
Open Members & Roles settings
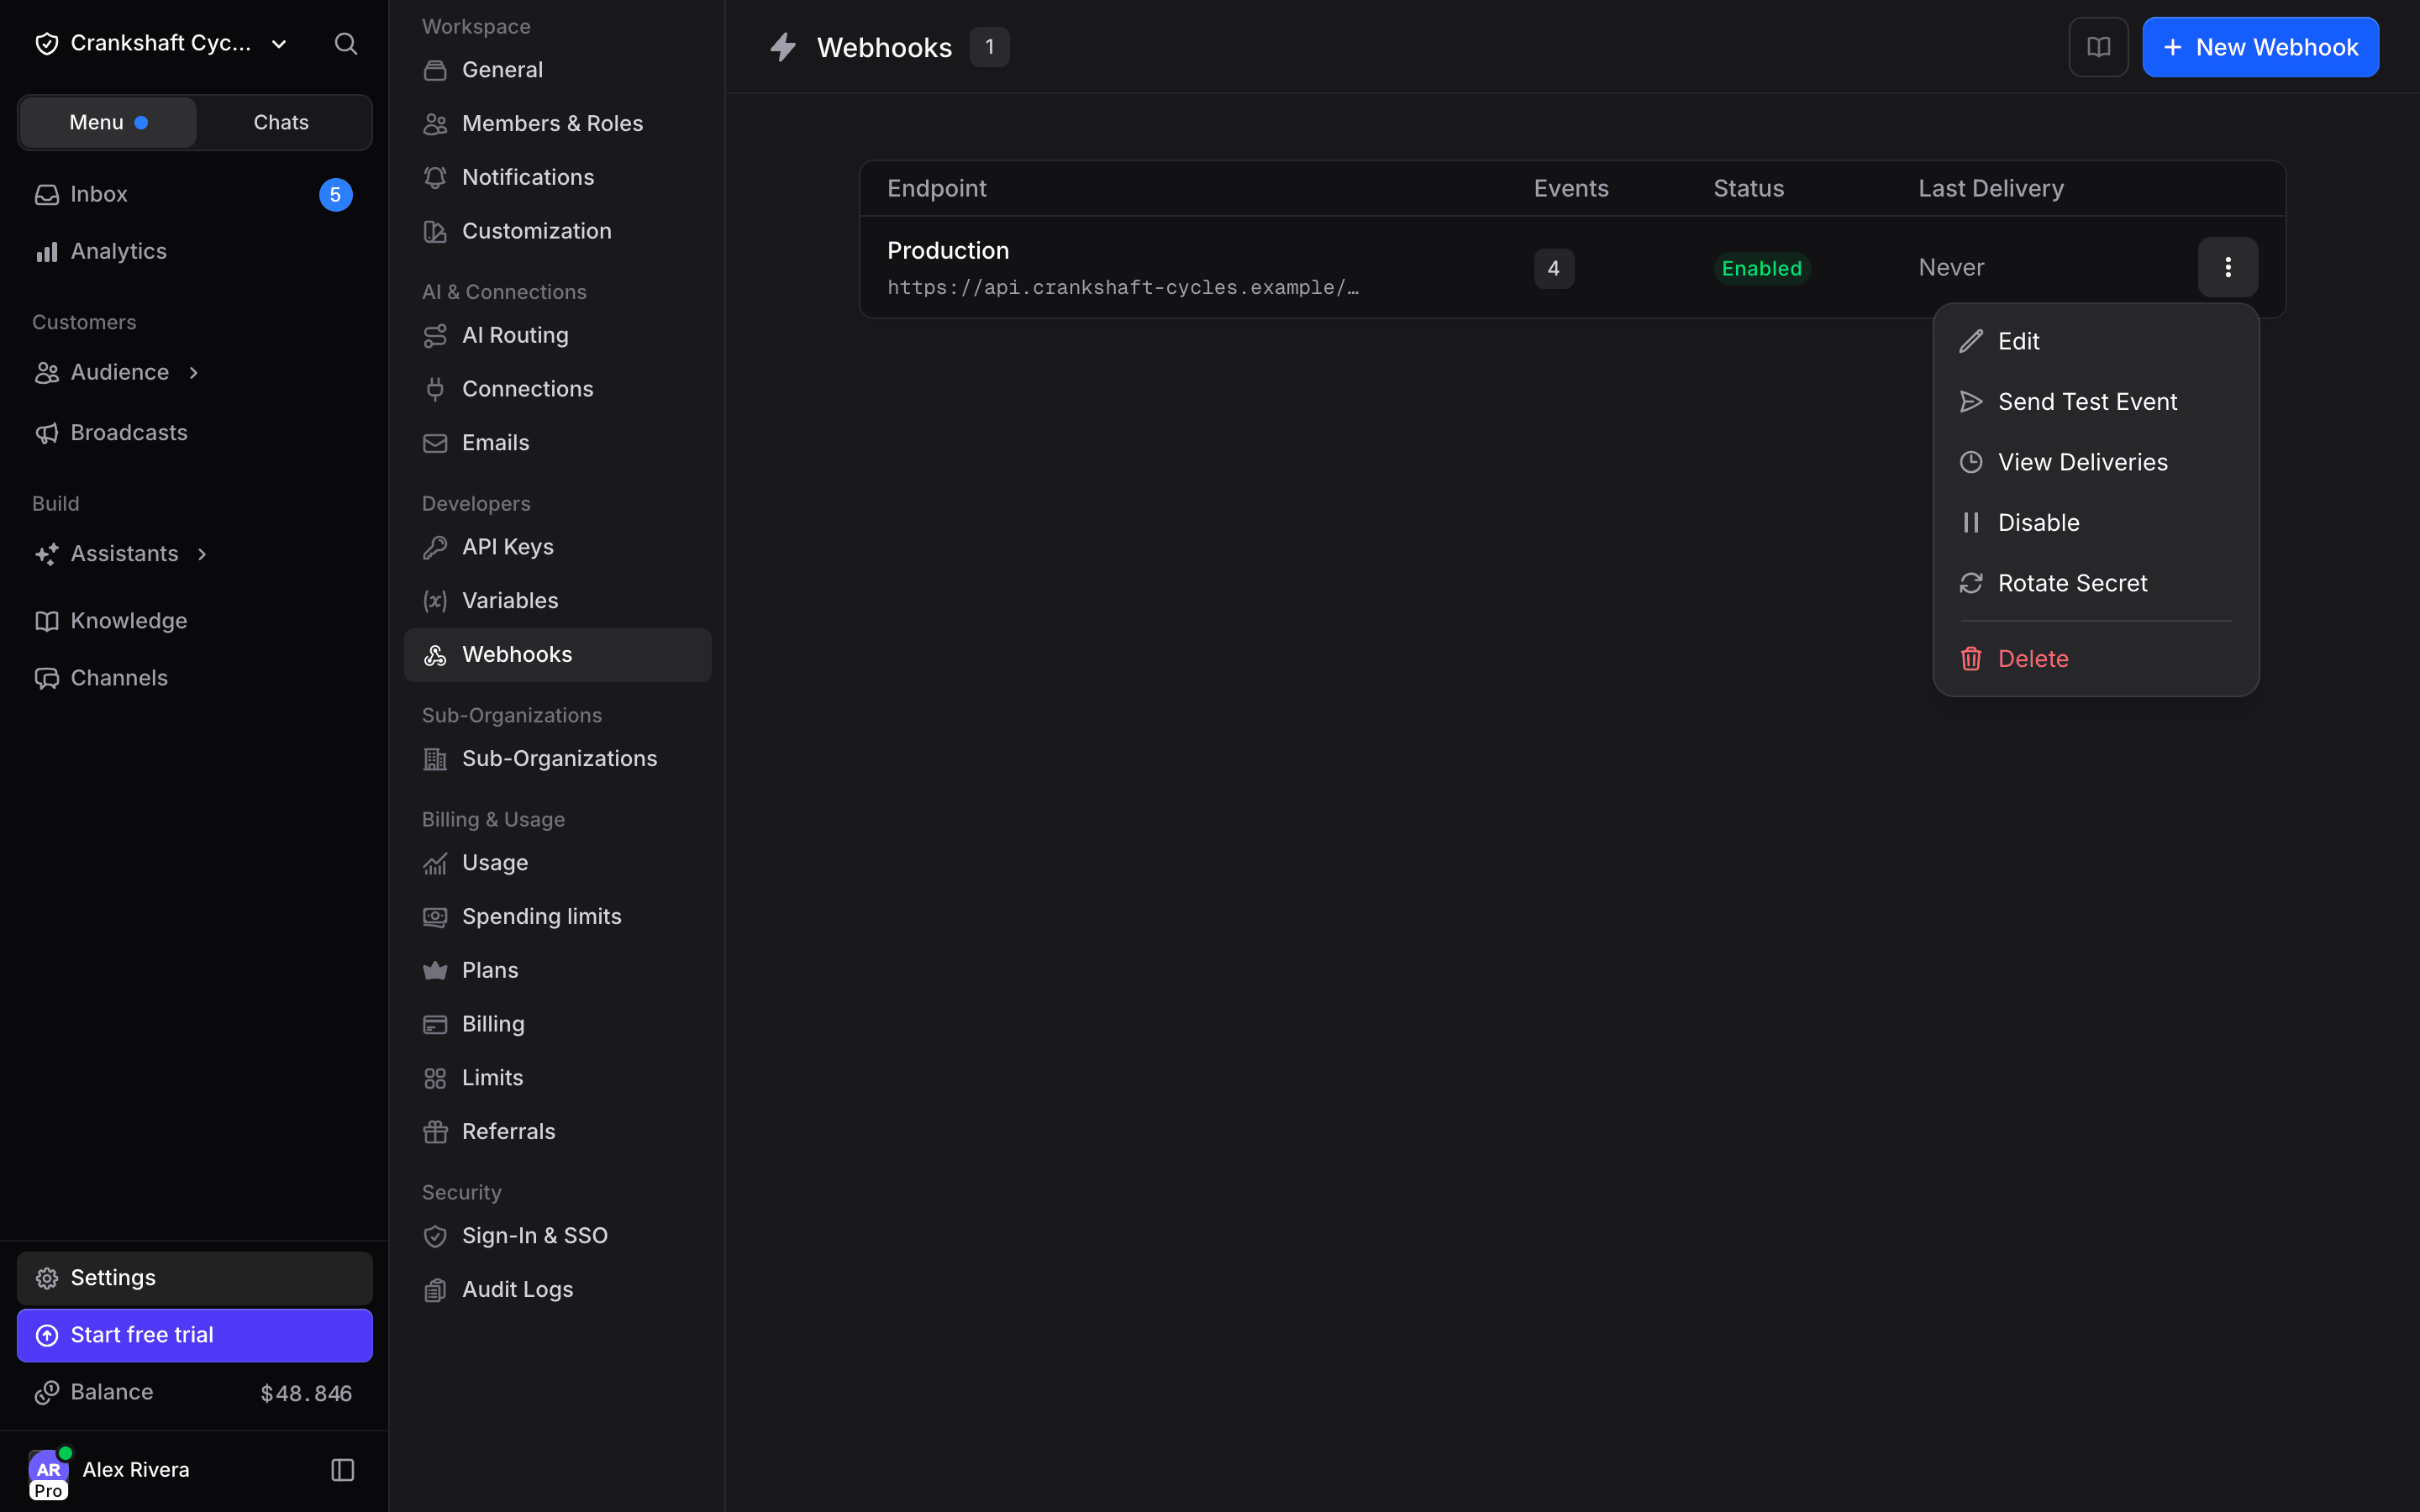click(x=558, y=124)
